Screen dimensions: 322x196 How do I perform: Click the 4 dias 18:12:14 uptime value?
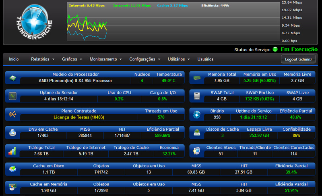59,99
